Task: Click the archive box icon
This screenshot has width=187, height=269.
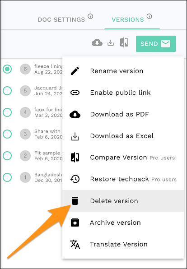Action: click(x=75, y=223)
